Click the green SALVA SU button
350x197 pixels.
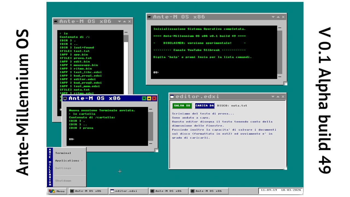(x=182, y=106)
